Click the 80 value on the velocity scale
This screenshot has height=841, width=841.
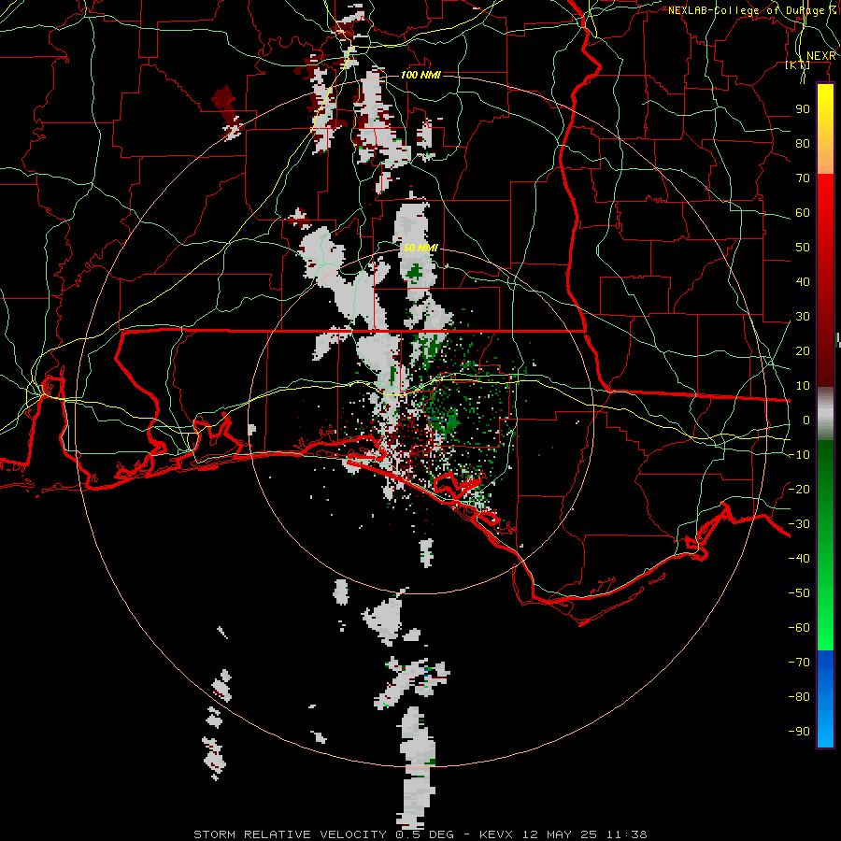coord(803,144)
